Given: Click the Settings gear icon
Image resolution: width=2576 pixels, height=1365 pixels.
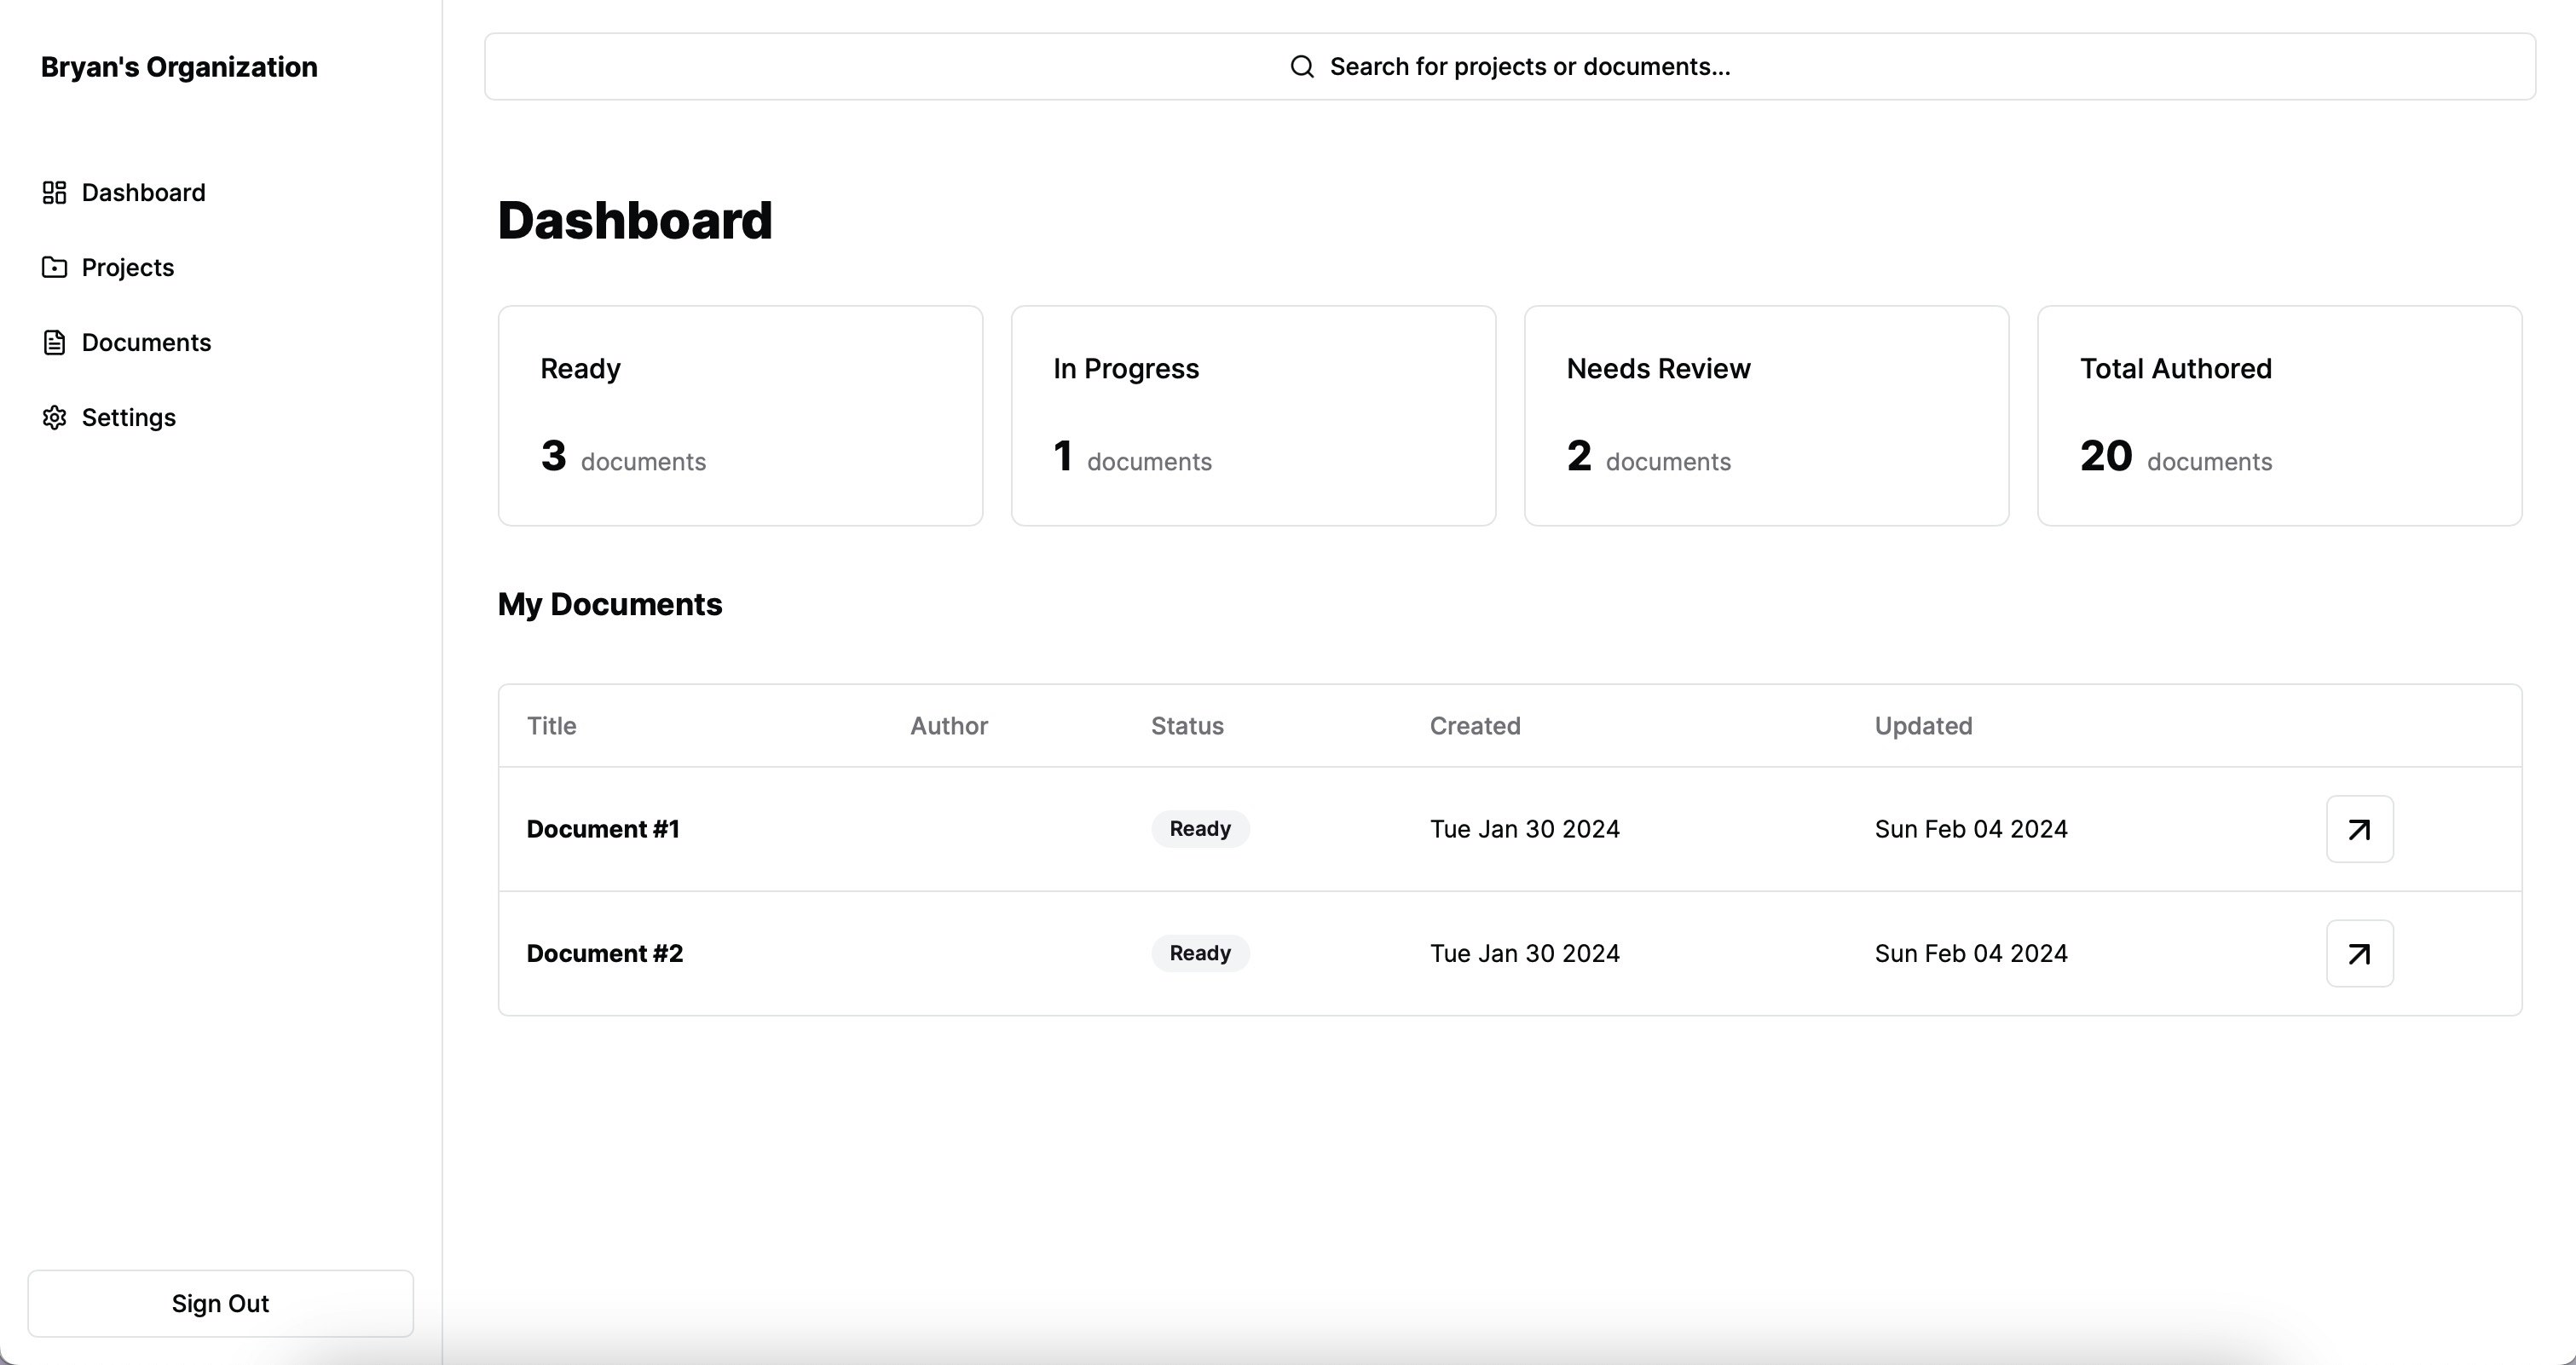Looking at the screenshot, I should coord(54,418).
